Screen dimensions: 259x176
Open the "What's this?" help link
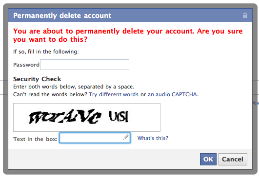pos(153,138)
